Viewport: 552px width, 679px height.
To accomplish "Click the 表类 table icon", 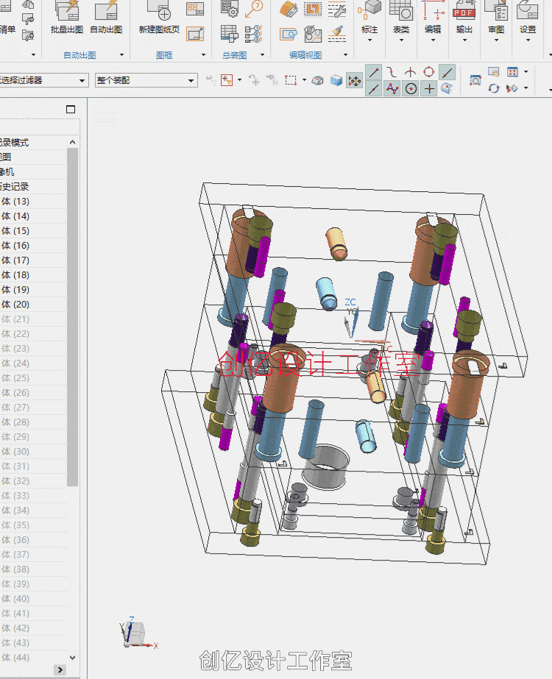I will 401,10.
